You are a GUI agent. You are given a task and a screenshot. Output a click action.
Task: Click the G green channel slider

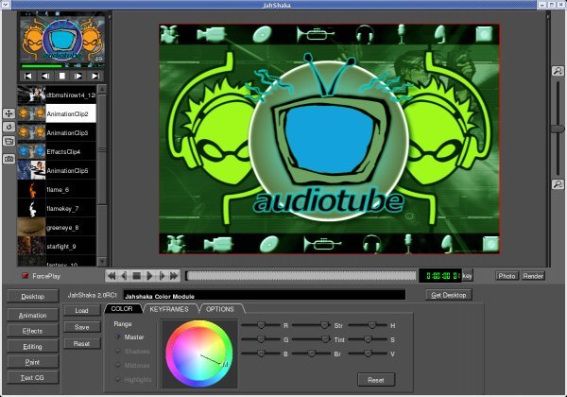(x=261, y=339)
